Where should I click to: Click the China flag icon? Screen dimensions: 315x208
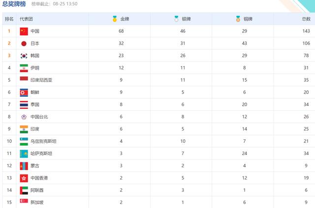[24, 31]
